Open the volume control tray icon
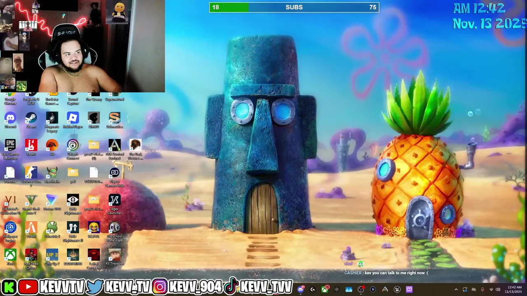Screen dimensions: 527x296 click(x=498, y=289)
